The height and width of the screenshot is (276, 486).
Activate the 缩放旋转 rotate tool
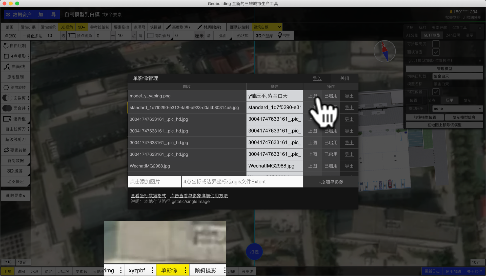tap(15, 88)
